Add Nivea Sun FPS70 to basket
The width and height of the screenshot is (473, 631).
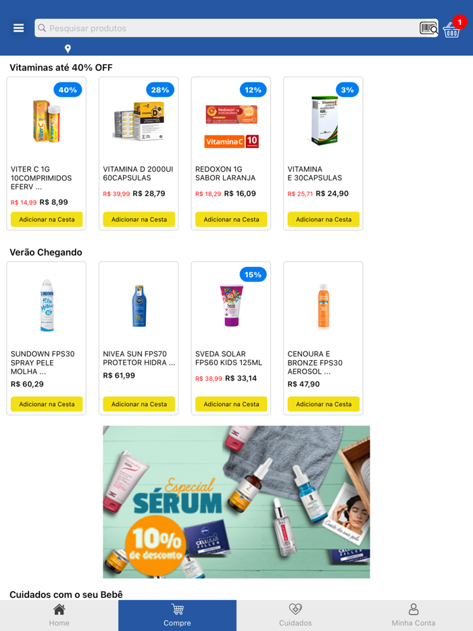139,404
